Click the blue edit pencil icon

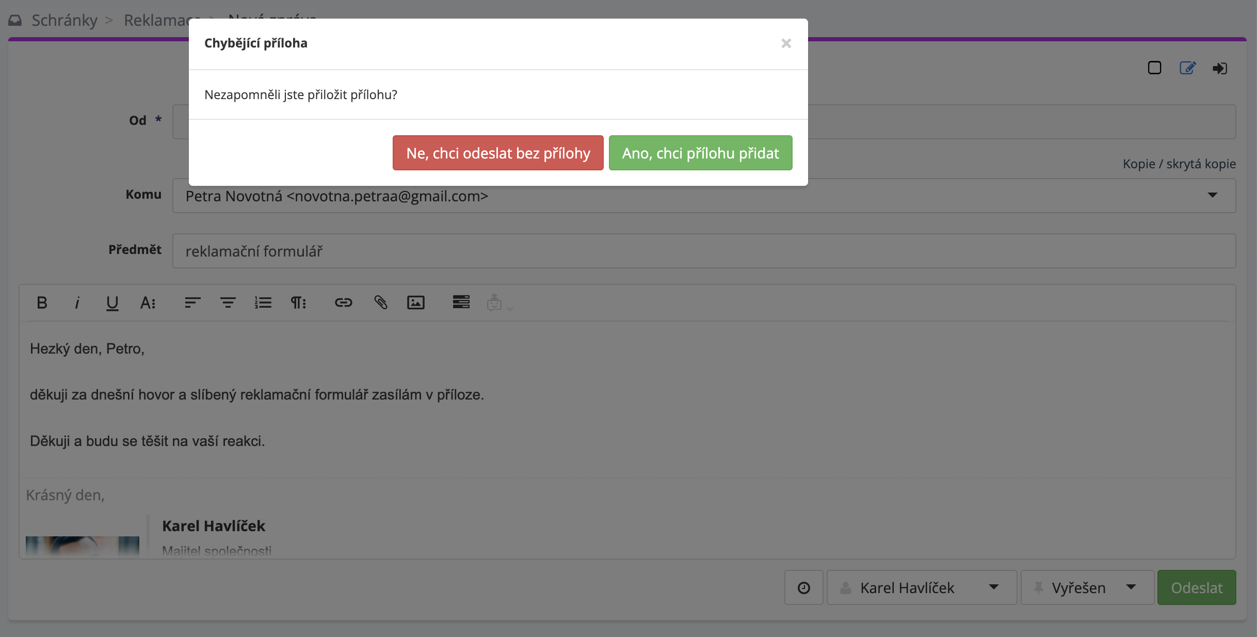pos(1187,68)
